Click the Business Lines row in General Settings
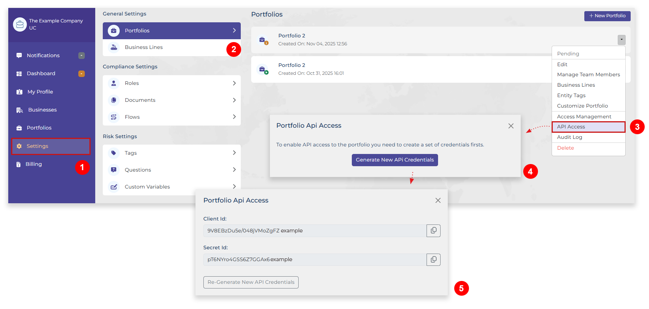The width and height of the screenshot is (649, 309). 172,47
